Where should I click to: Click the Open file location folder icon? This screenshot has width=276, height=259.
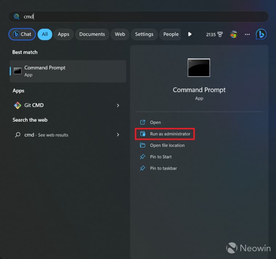pyautogui.click(x=143, y=145)
